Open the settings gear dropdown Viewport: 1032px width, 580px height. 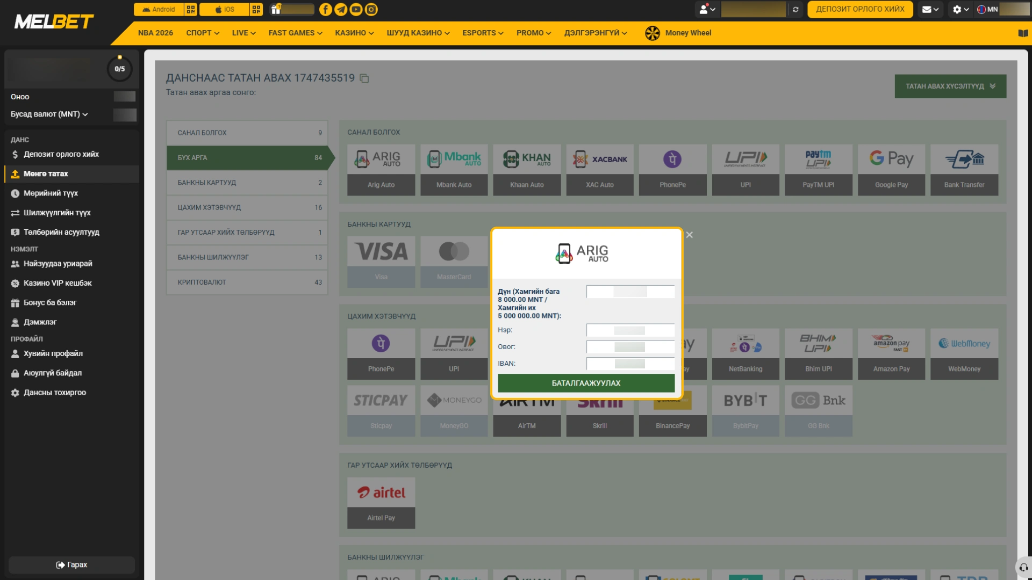click(x=961, y=9)
